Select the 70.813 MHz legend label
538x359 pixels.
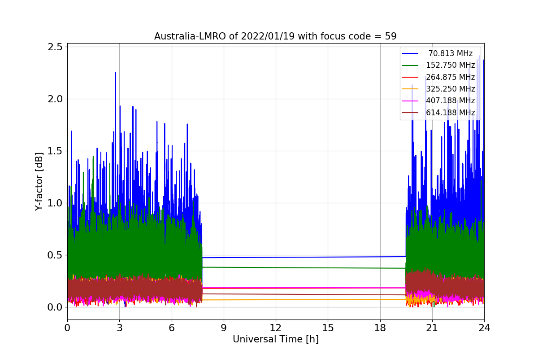[451, 53]
